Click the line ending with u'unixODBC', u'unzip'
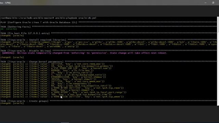219x123 pixels. 39,46
